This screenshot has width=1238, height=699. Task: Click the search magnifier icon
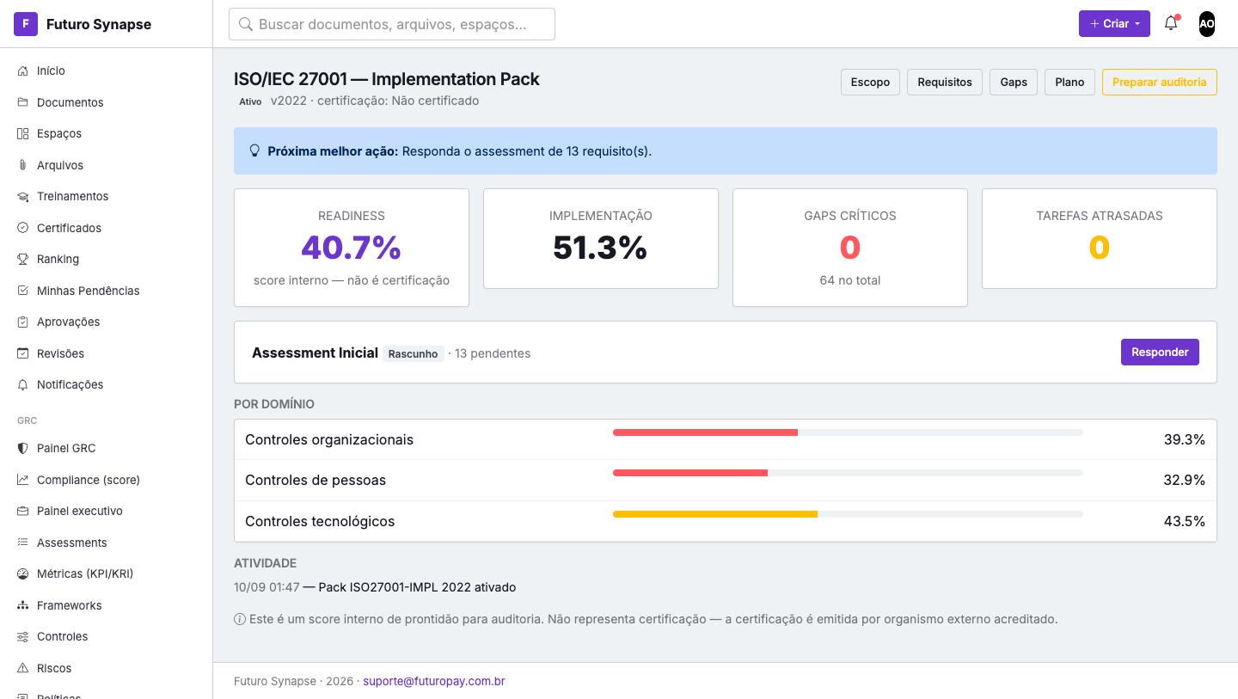246,24
